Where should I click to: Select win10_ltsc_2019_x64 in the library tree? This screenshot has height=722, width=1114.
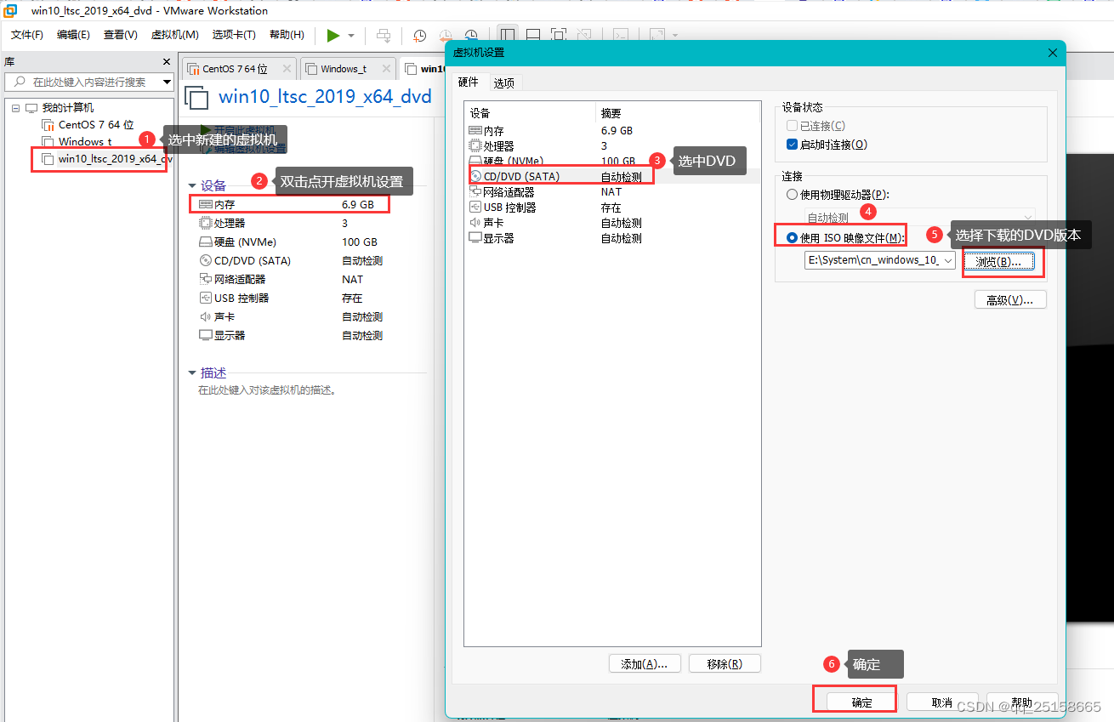[x=106, y=159]
